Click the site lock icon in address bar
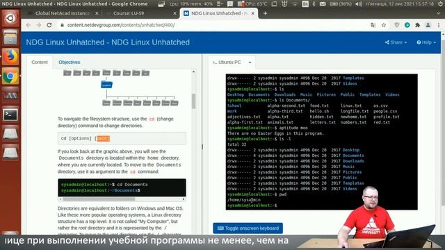 [x=62, y=25]
